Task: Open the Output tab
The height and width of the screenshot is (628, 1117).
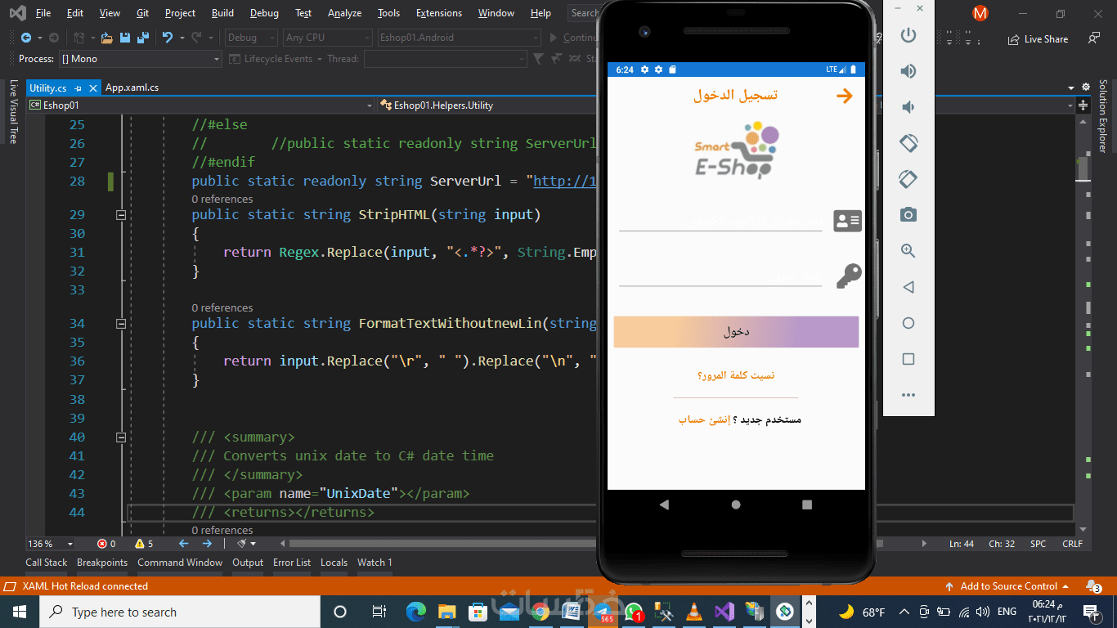Action: pyautogui.click(x=248, y=563)
